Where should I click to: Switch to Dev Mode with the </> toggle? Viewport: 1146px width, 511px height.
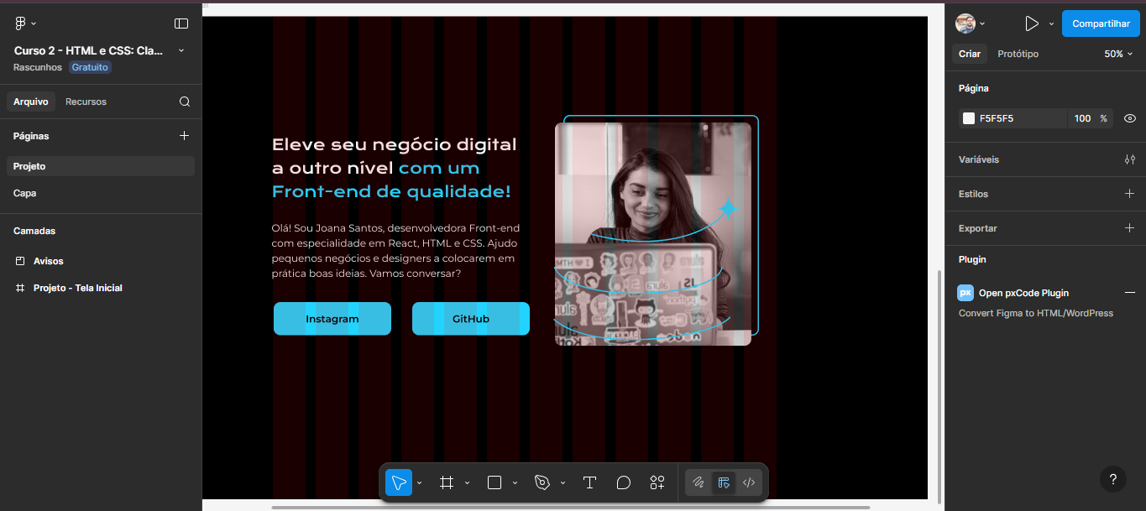point(748,482)
